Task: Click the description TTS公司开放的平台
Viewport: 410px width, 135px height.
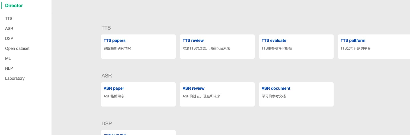Action: point(356,48)
